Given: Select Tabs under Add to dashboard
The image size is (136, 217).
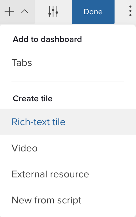Looking at the screenshot, I should pyautogui.click(x=22, y=63).
